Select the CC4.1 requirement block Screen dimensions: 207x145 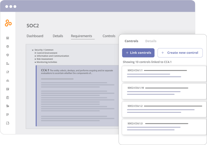[x=77, y=96]
